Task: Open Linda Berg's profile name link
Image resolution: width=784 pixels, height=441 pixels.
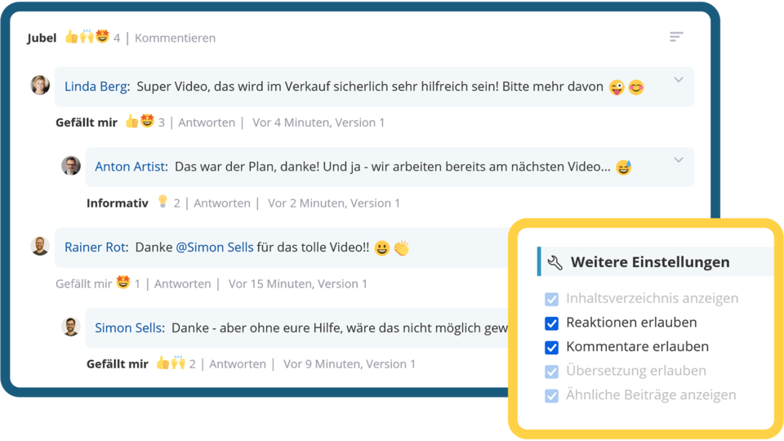Action: (96, 87)
